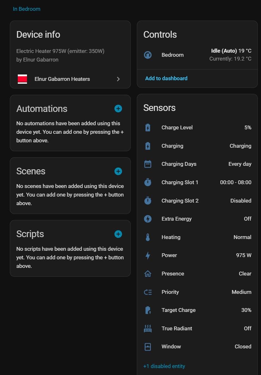Click the True Radiant heater icon
261x375 pixels.
(x=148, y=329)
